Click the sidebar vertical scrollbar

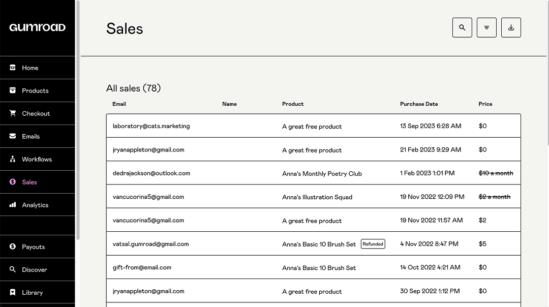(78, 120)
